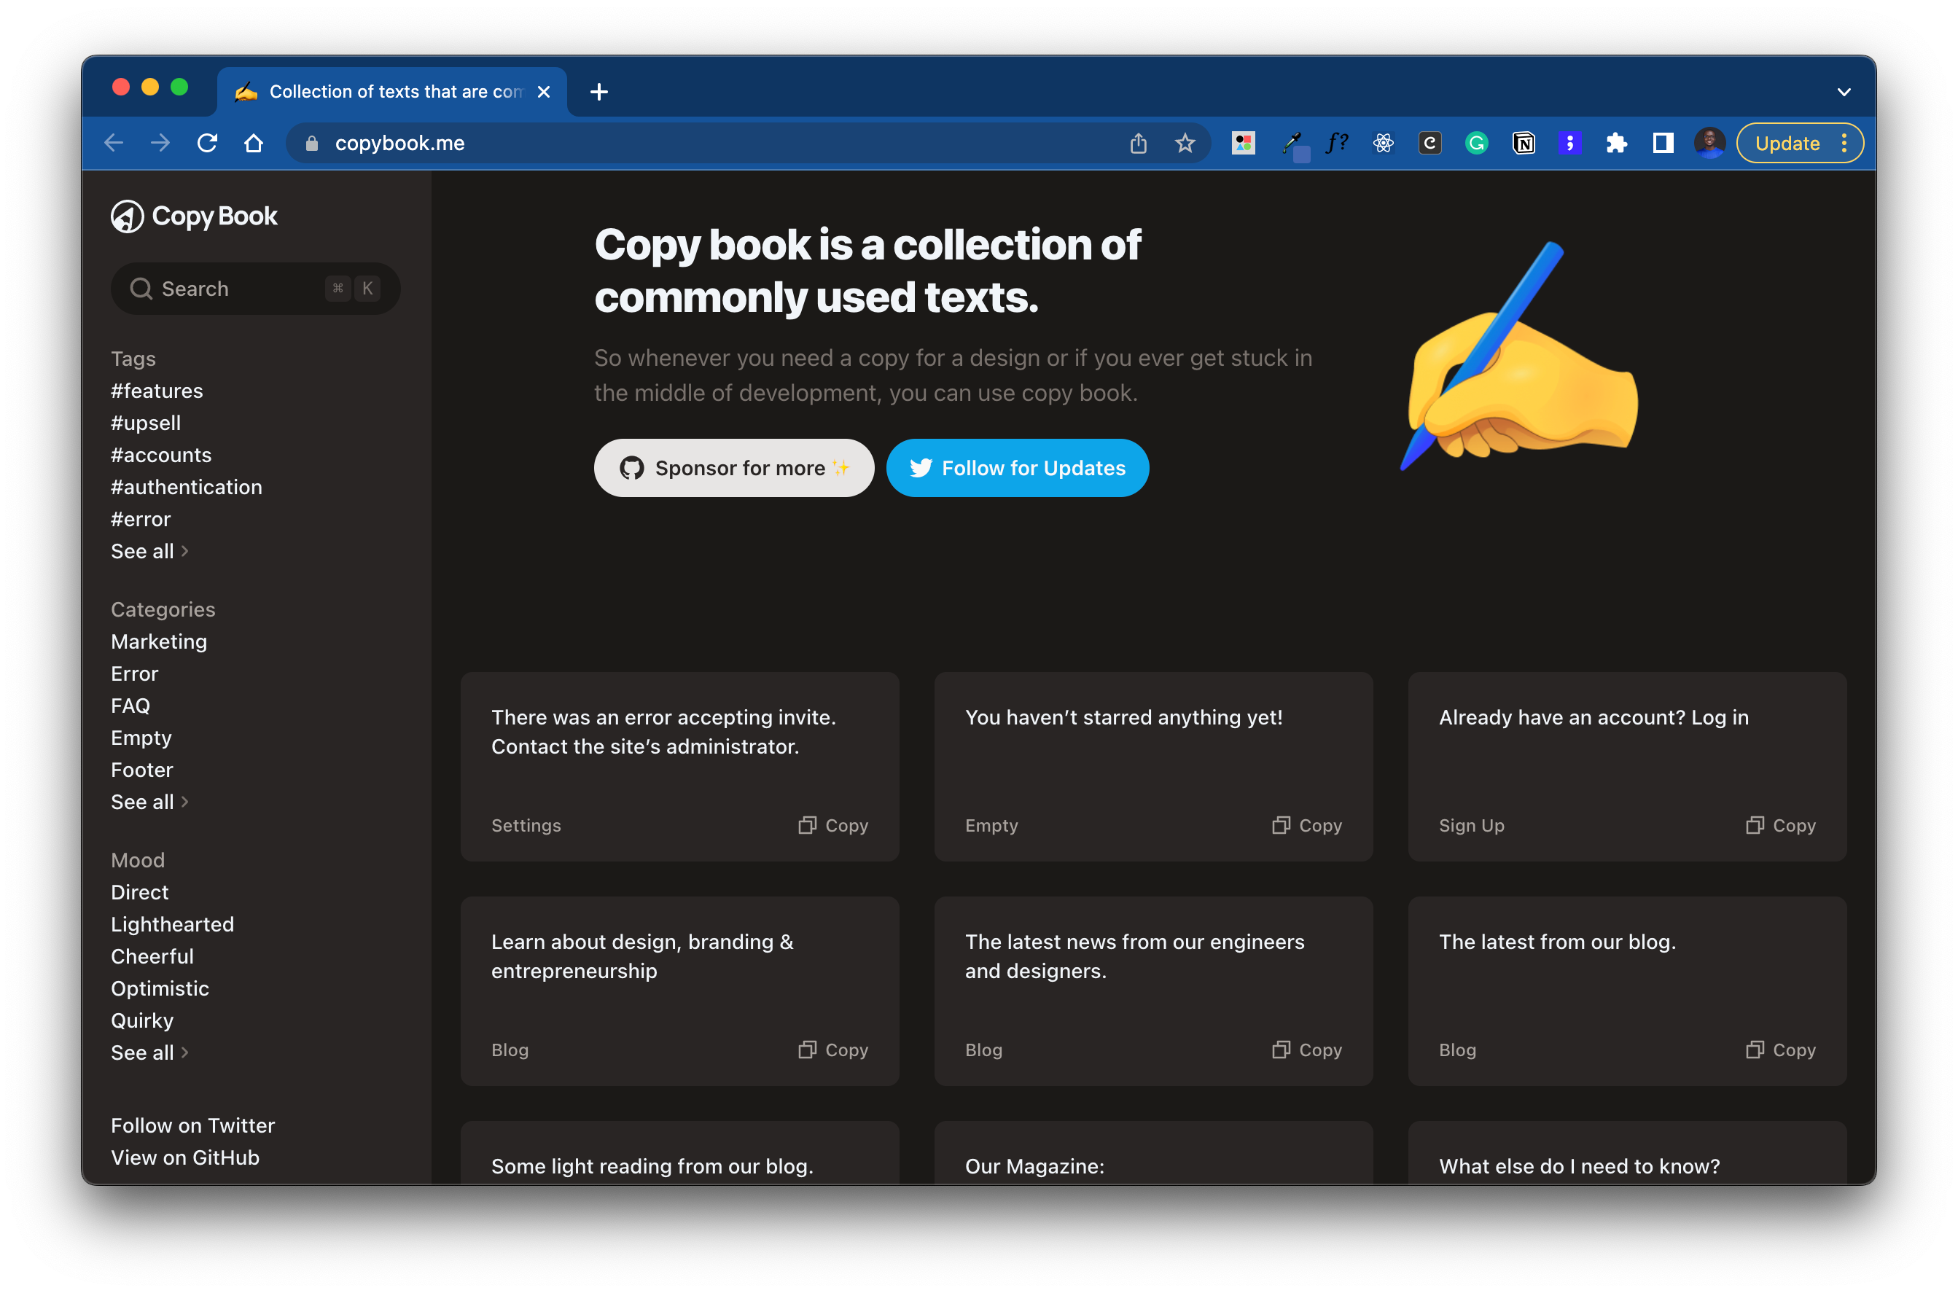Copy "The latest from our blog." text
Image resolution: width=1958 pixels, height=1293 pixels.
point(1781,1049)
